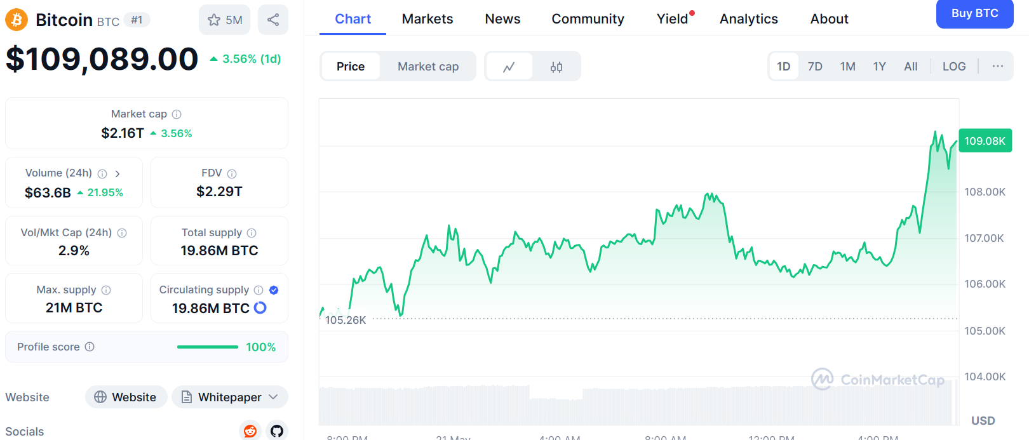
Task: Open the Markets tab
Action: click(427, 19)
